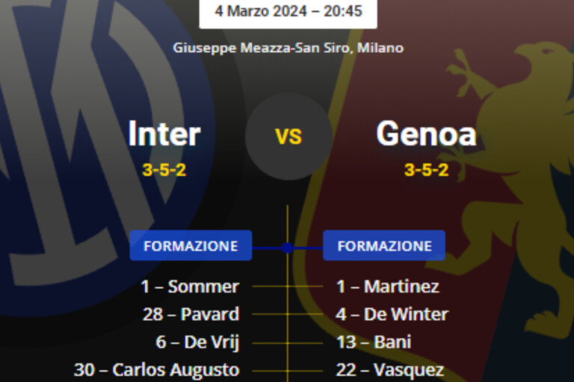Viewport: 574px width, 382px height.
Task: Choose player 13 – Bani
Action: pos(374,342)
